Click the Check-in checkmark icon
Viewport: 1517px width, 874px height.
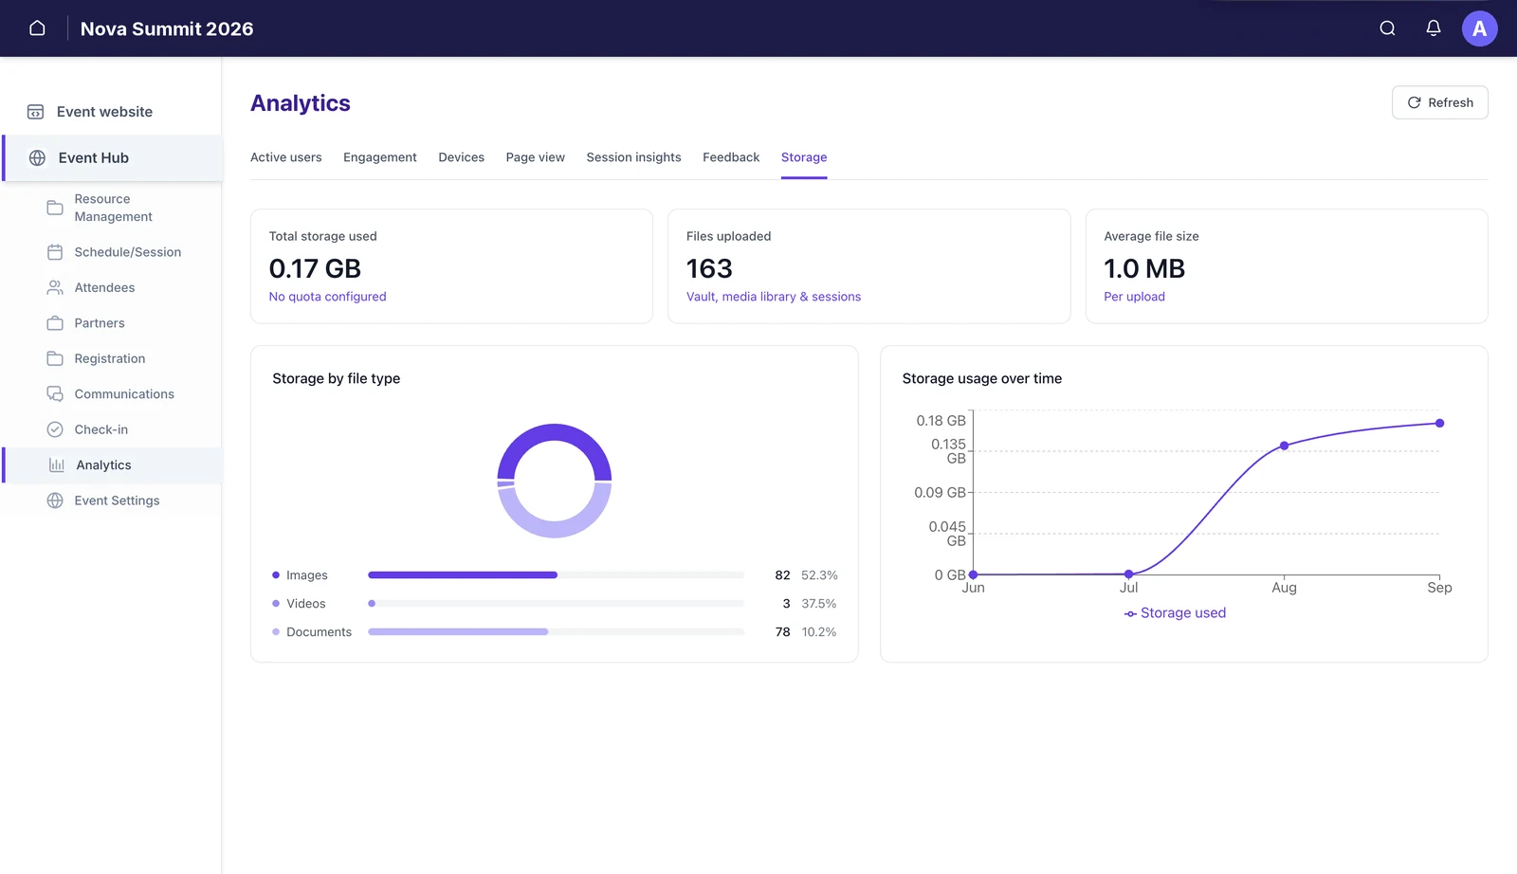click(55, 429)
